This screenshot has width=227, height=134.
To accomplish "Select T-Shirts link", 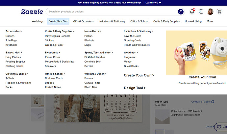I will 10,78.
